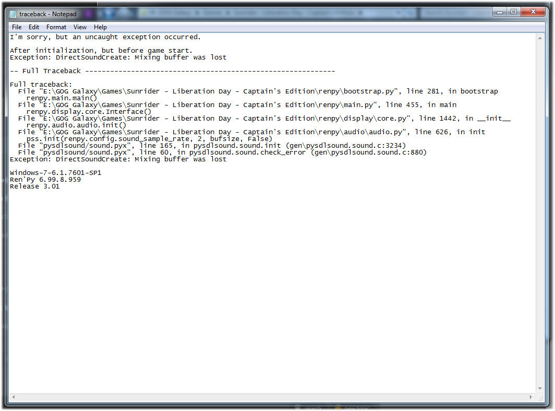555x411 pixels.
Task: Open the Format menu
Action: tap(56, 27)
